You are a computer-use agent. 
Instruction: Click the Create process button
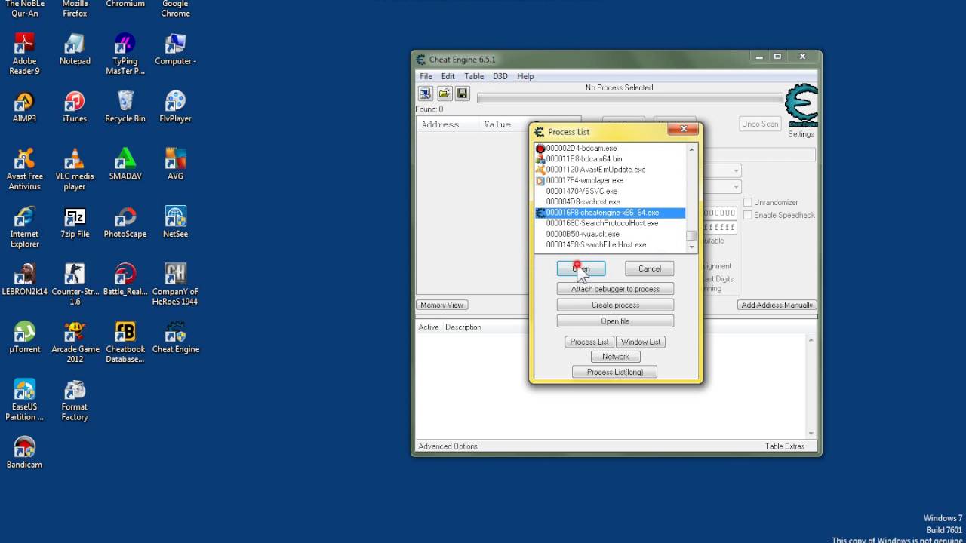615,305
